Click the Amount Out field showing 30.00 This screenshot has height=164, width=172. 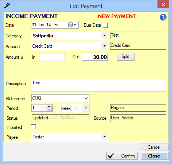tap(95, 57)
